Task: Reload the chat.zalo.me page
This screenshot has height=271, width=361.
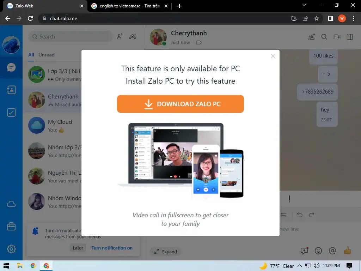Action: point(30,18)
